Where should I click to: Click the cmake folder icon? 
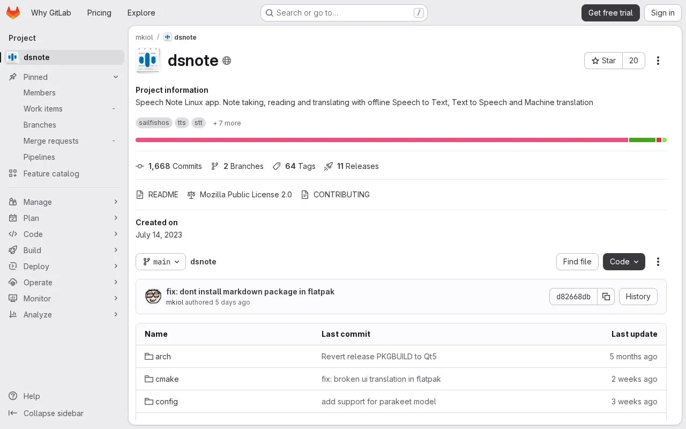click(x=149, y=379)
